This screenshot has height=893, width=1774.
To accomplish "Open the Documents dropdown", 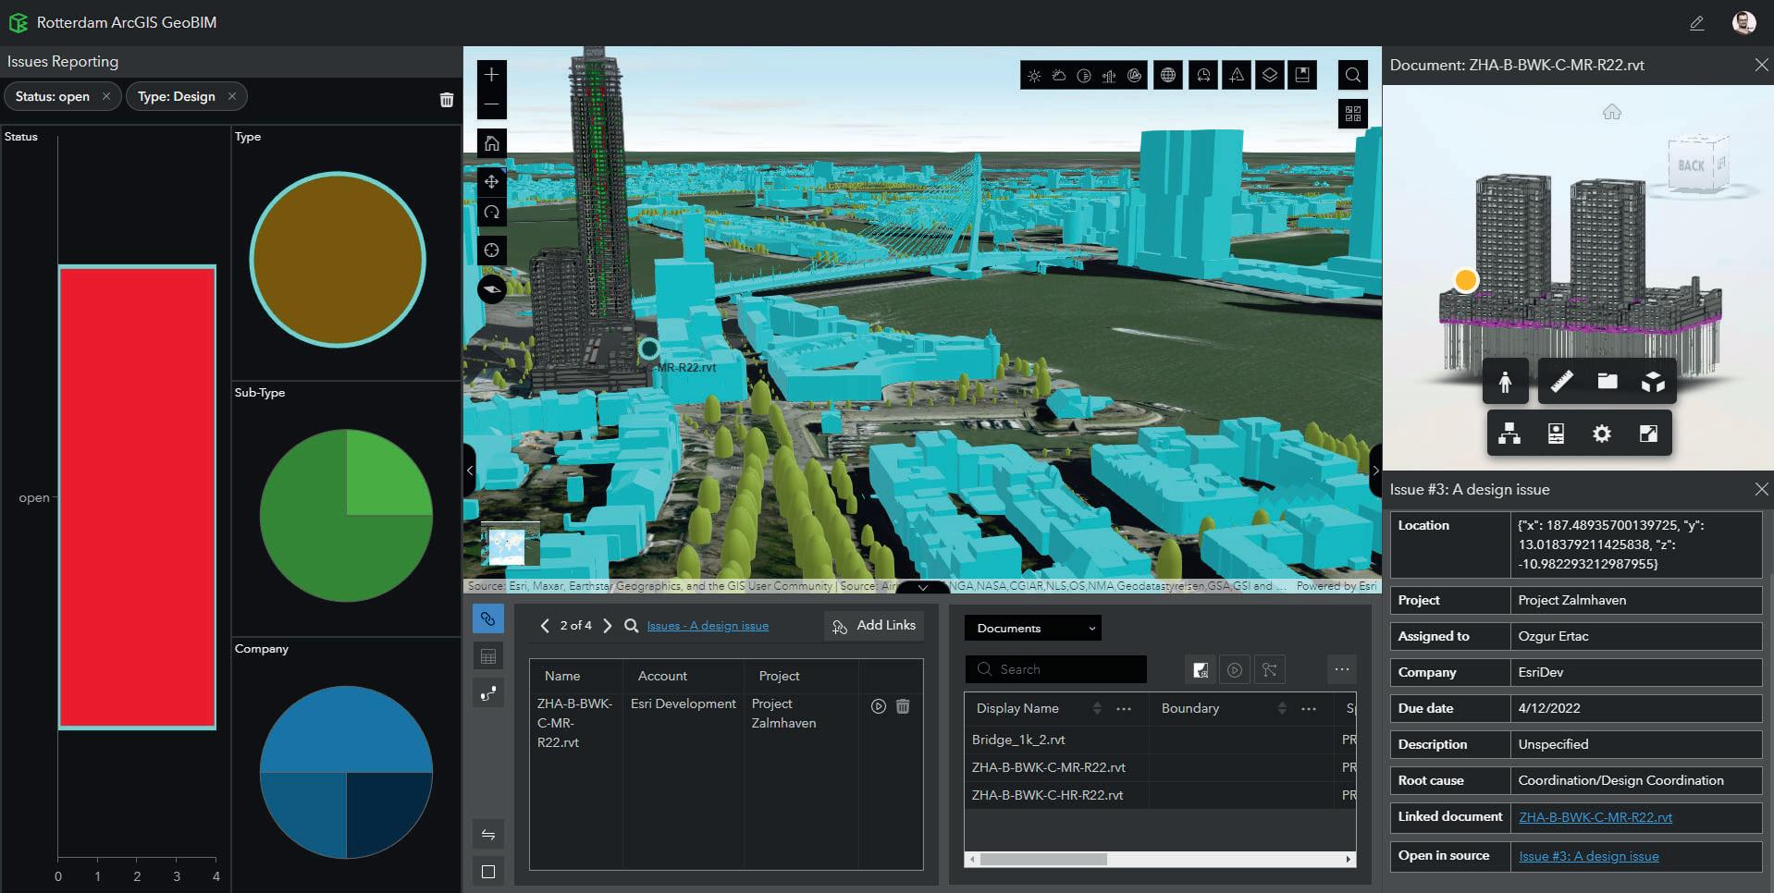I will (x=1033, y=629).
